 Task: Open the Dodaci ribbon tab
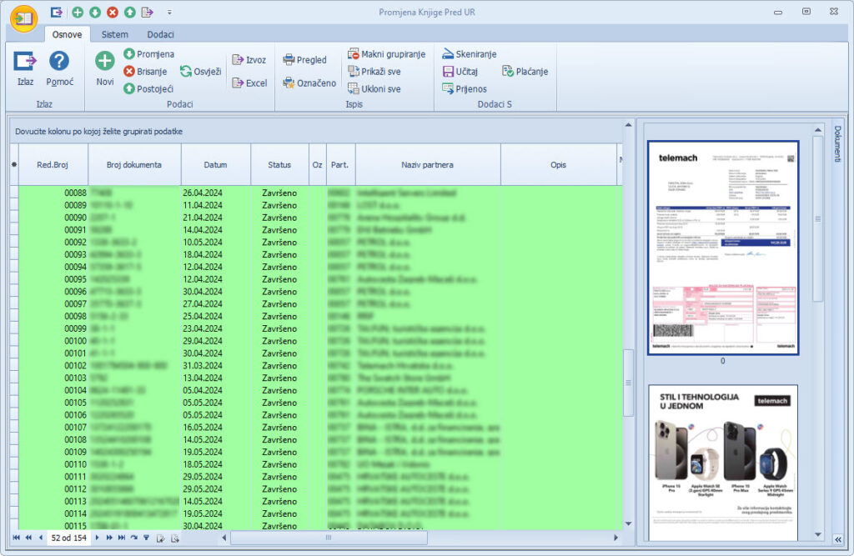(x=161, y=34)
